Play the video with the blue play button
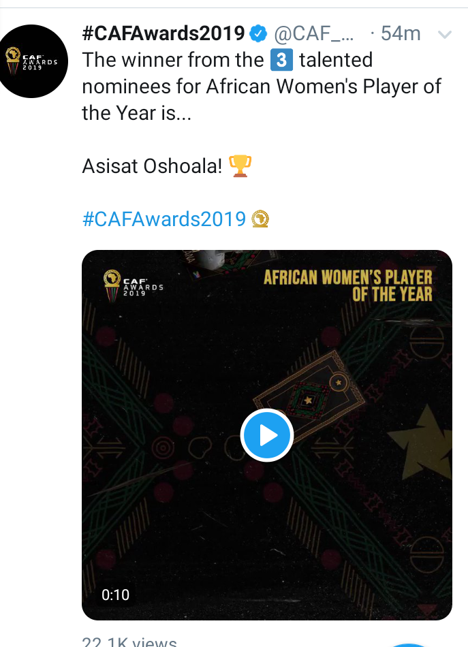 (x=267, y=435)
